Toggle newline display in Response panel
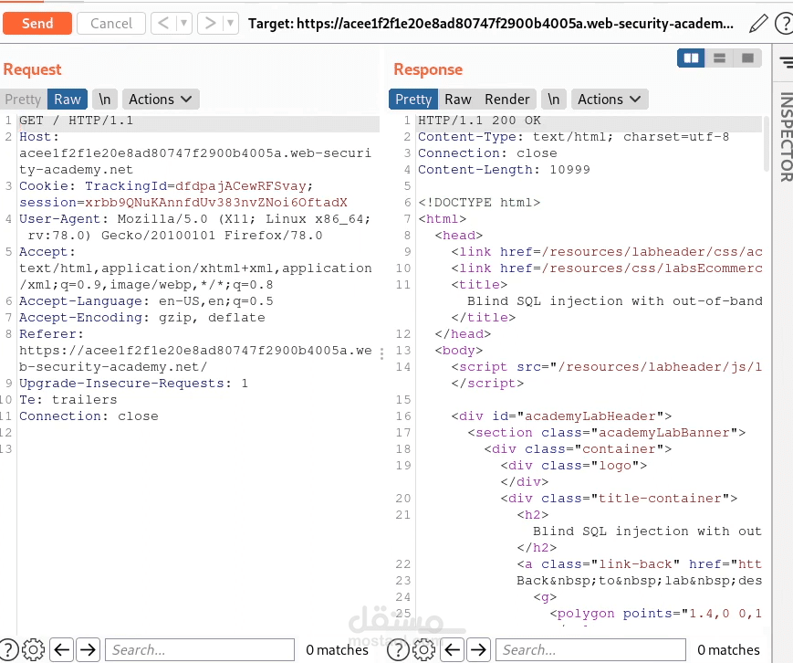 [554, 100]
